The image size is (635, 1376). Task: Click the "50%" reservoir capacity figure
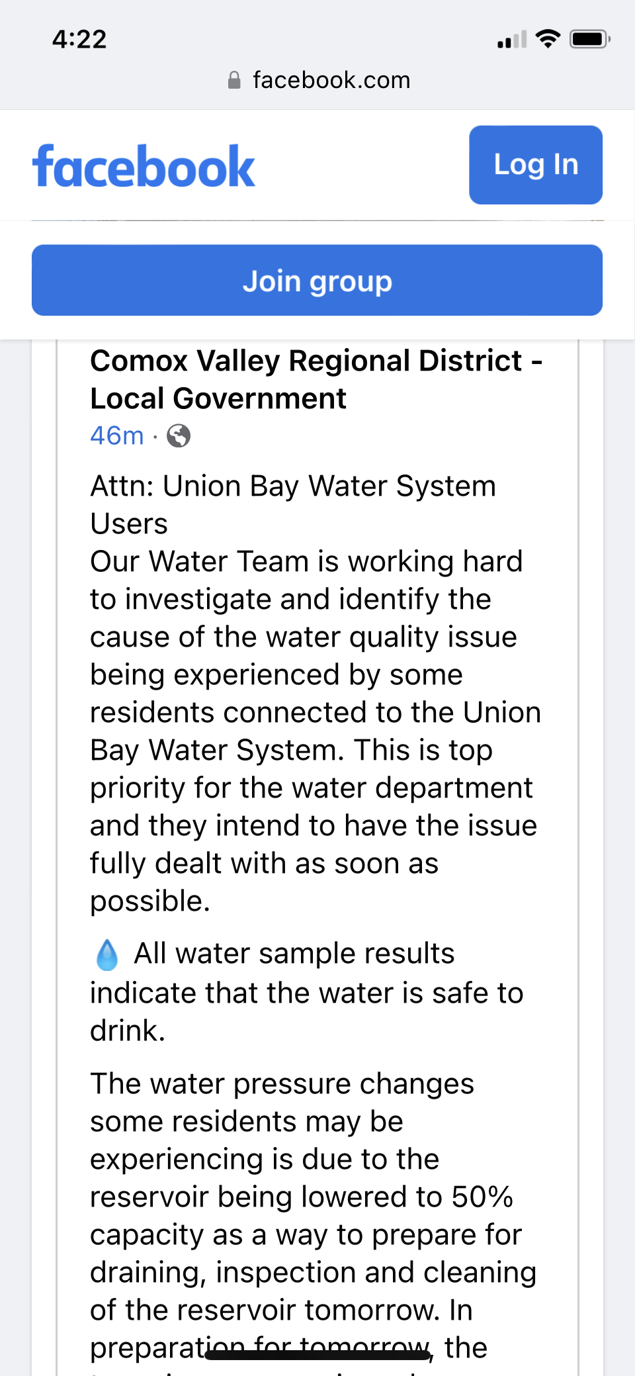[482, 1197]
